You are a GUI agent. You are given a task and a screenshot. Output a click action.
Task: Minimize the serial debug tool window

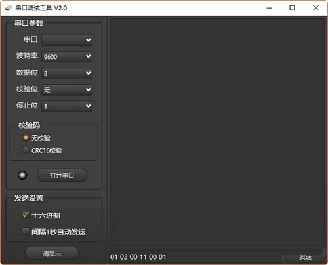(270, 8)
